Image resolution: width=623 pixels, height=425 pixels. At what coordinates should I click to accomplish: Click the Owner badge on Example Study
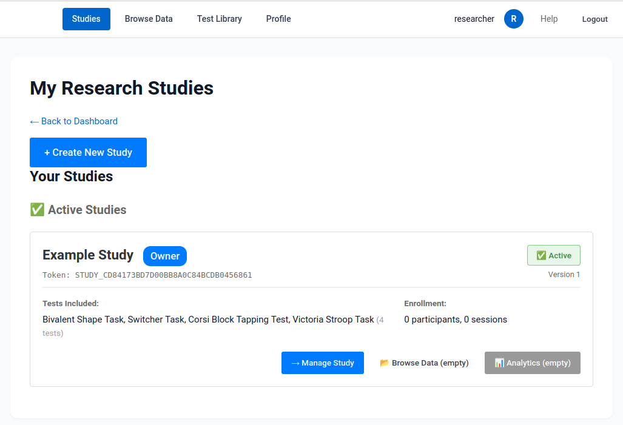point(164,256)
